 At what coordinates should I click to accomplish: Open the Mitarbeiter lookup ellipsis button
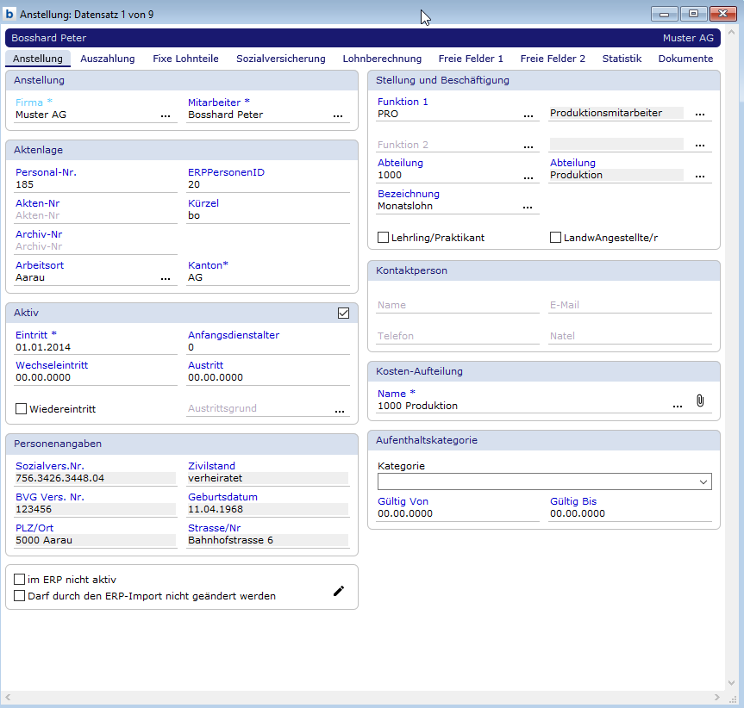(x=338, y=115)
